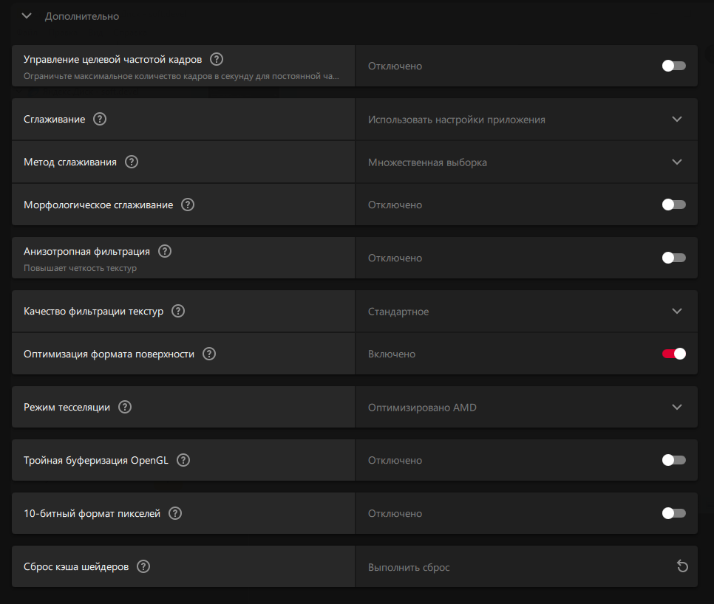The image size is (714, 604).
Task: Show help for Анизотропная фильтрация
Action: (x=165, y=251)
